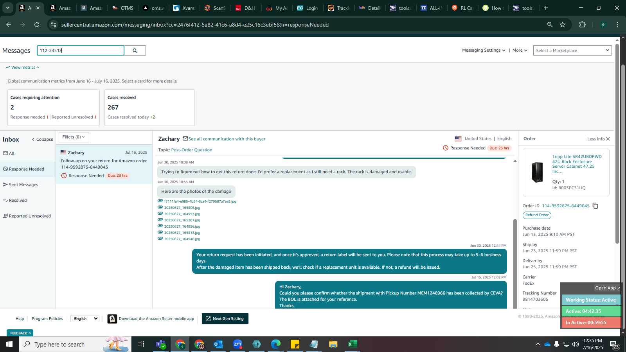Open Sticky Notes from the taskbar
This screenshot has height=352, width=626.
(x=295, y=344)
